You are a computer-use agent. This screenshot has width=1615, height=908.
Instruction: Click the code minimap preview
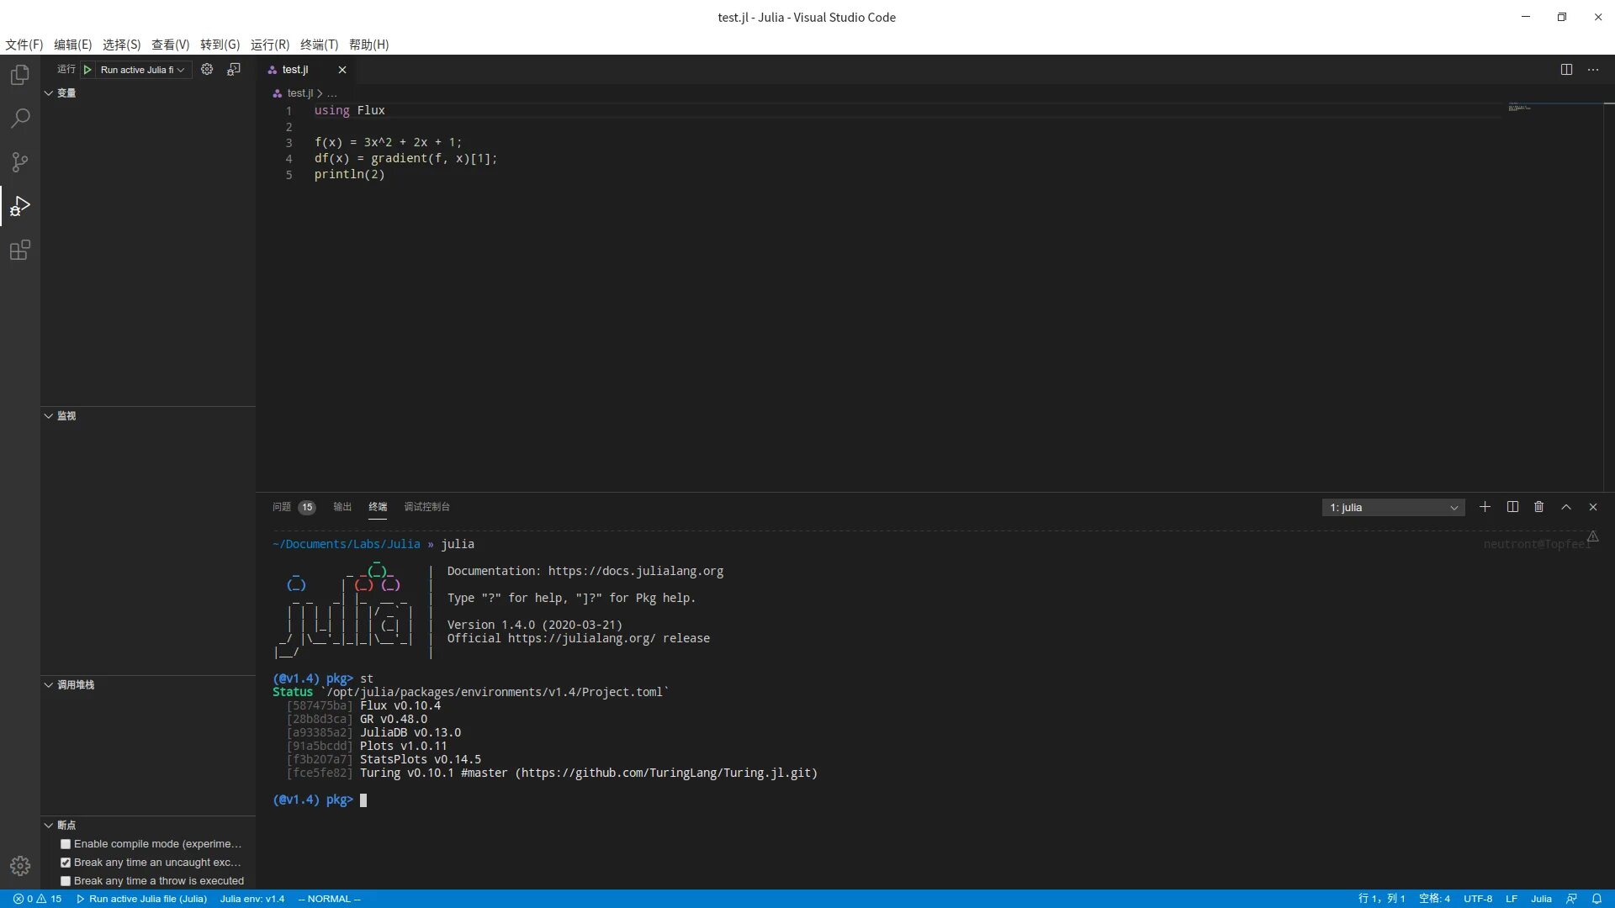(x=1519, y=108)
